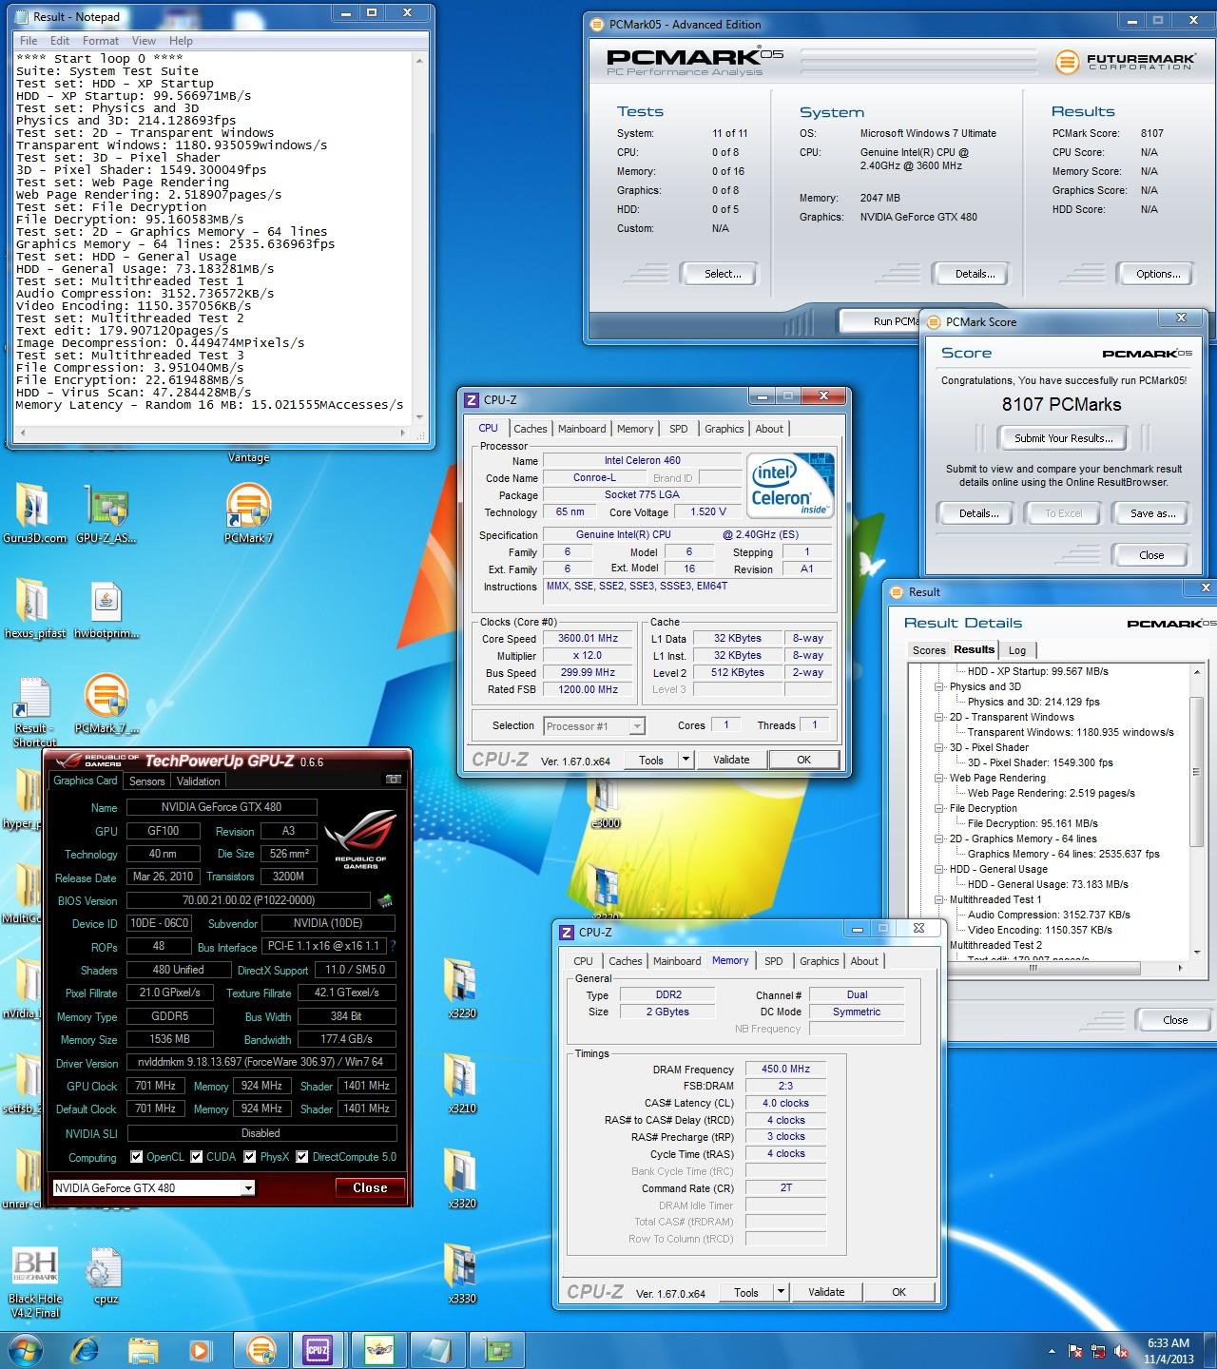Switch to CPU-Z taskbar button
This screenshot has width=1217, height=1369.
pos(317,1350)
